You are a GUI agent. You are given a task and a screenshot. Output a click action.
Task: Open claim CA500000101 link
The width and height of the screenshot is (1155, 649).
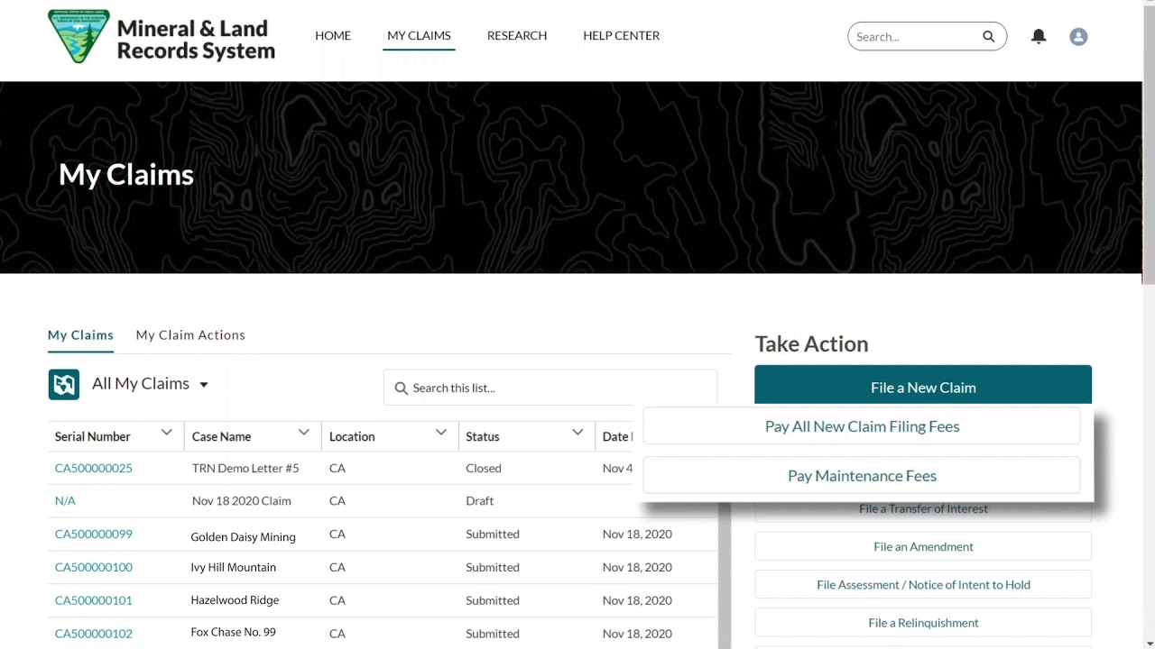point(93,600)
